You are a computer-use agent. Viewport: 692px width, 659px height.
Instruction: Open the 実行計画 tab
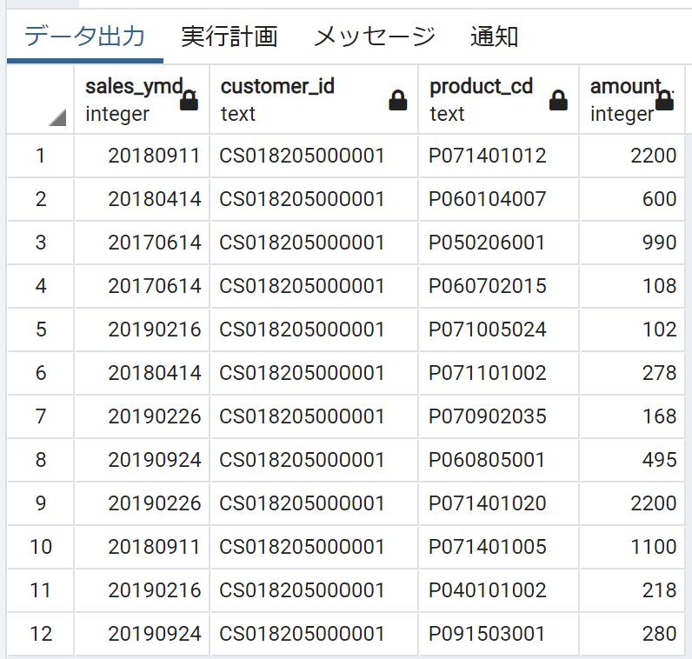pyautogui.click(x=229, y=37)
